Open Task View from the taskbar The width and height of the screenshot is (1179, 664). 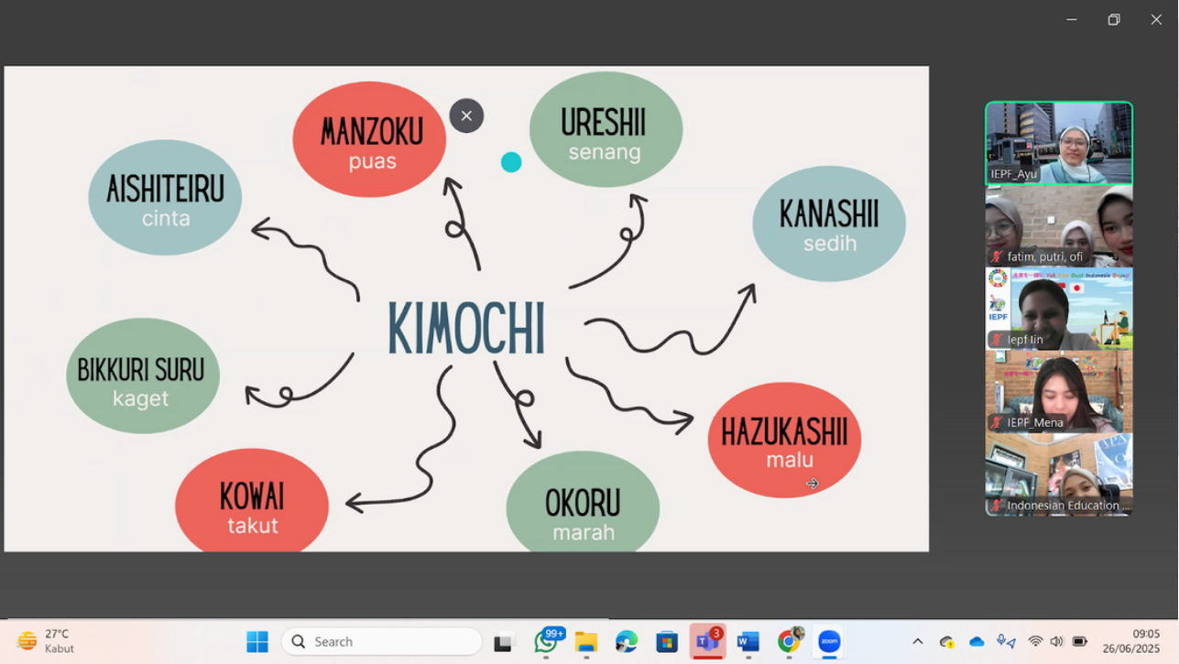pyautogui.click(x=504, y=642)
